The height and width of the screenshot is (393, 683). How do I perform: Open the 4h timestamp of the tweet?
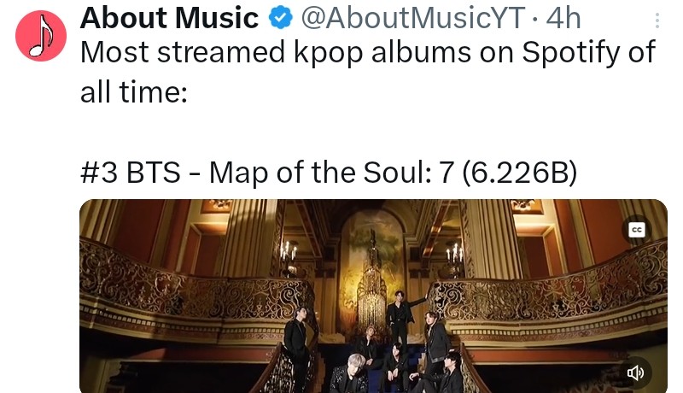[x=563, y=18]
